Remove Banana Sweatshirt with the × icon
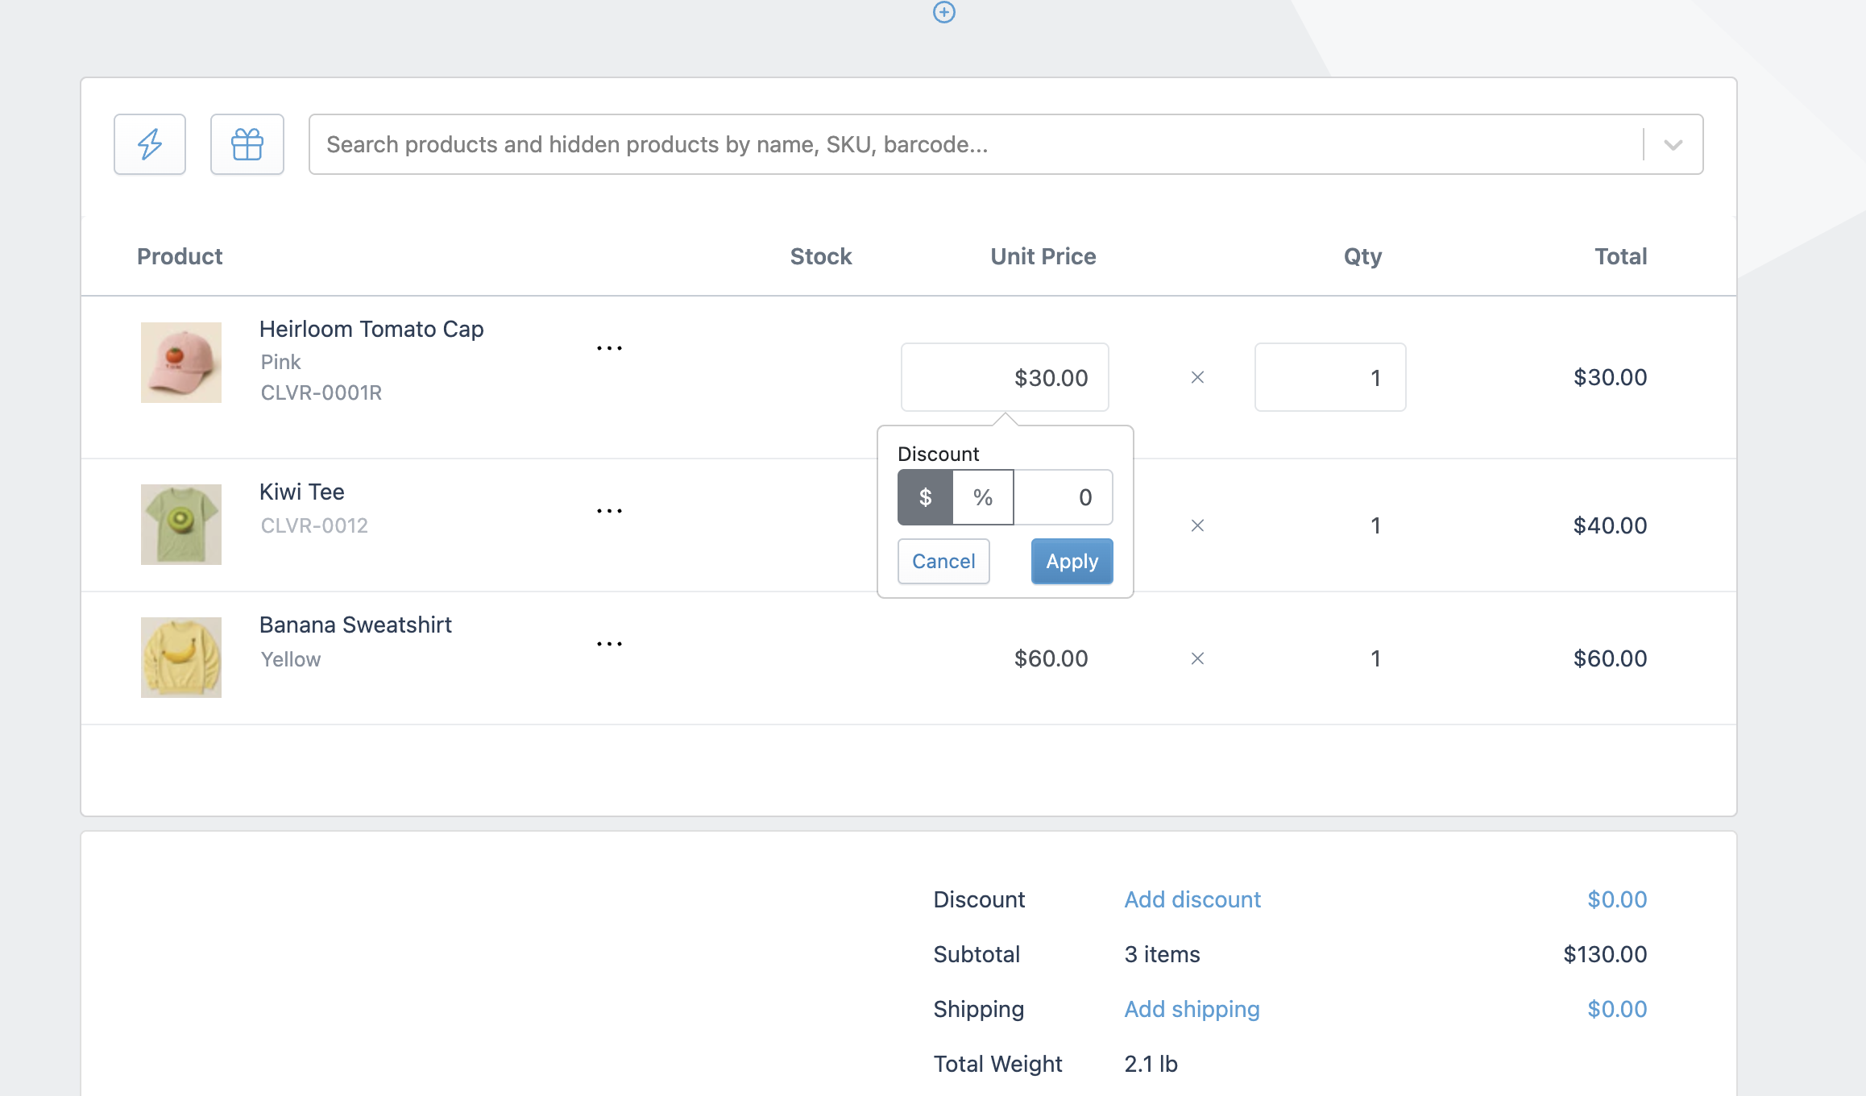Viewport: 1866px width, 1096px height. pyautogui.click(x=1197, y=658)
